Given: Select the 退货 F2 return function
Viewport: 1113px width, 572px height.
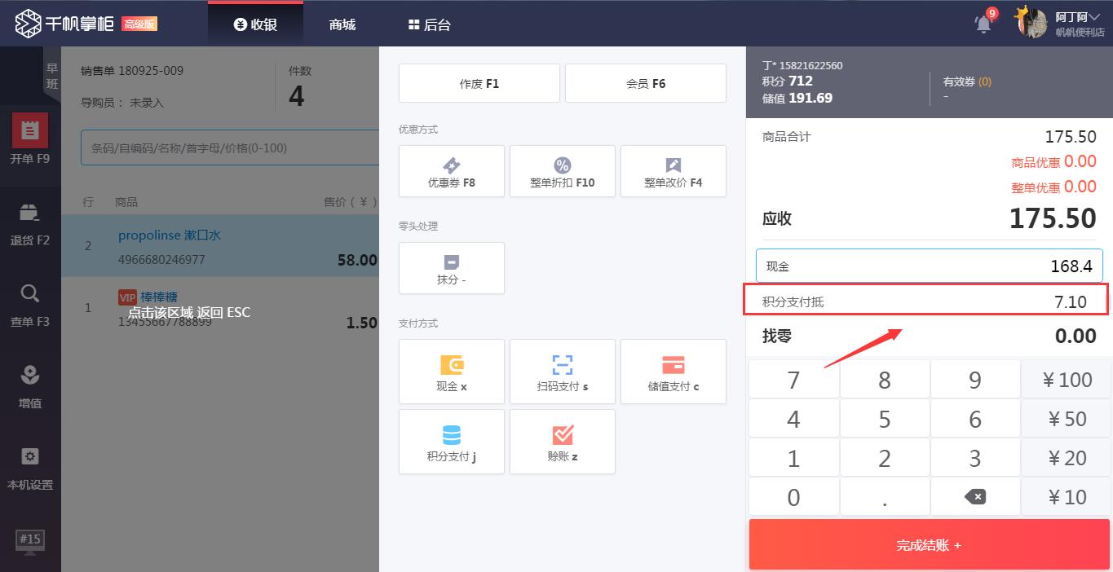Looking at the screenshot, I should [x=30, y=220].
